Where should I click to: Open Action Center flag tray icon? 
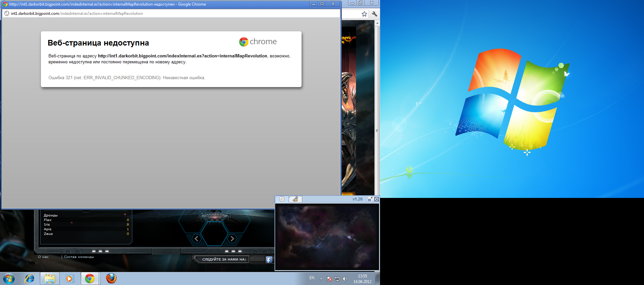(x=329, y=279)
